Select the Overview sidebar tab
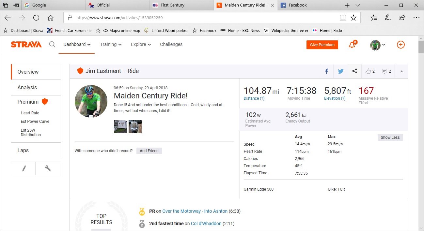Viewport: 424px width, 231px height. [36, 72]
